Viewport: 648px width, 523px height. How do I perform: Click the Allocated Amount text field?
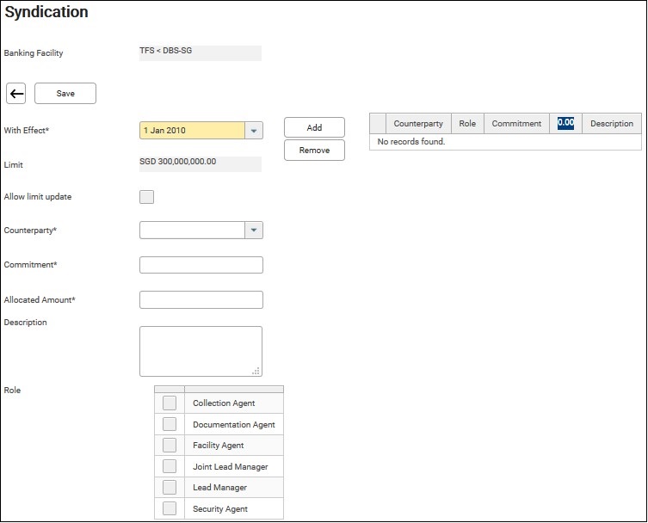201,300
